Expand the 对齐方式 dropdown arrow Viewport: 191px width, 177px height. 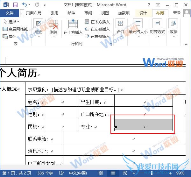pos(158,36)
